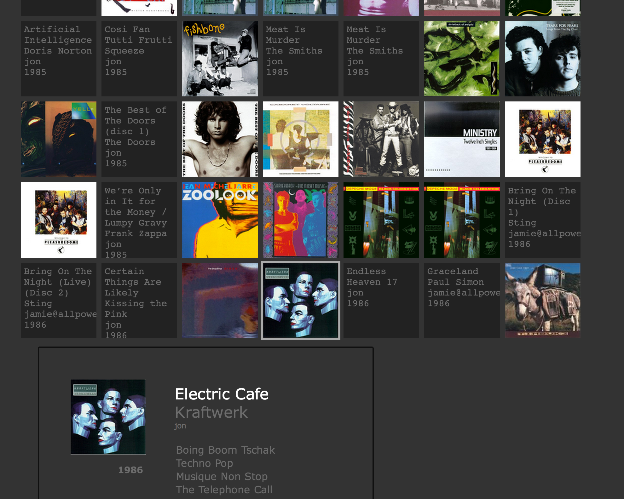Open The Best of The Doors (disc 1) text tile
The image size is (624, 499).
[x=139, y=139]
